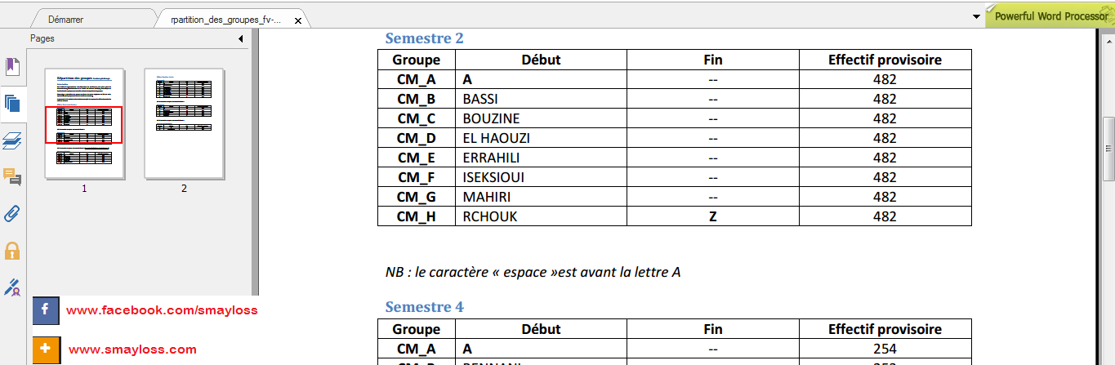
Task: Open www.smayloss.com link
Action: (132, 349)
